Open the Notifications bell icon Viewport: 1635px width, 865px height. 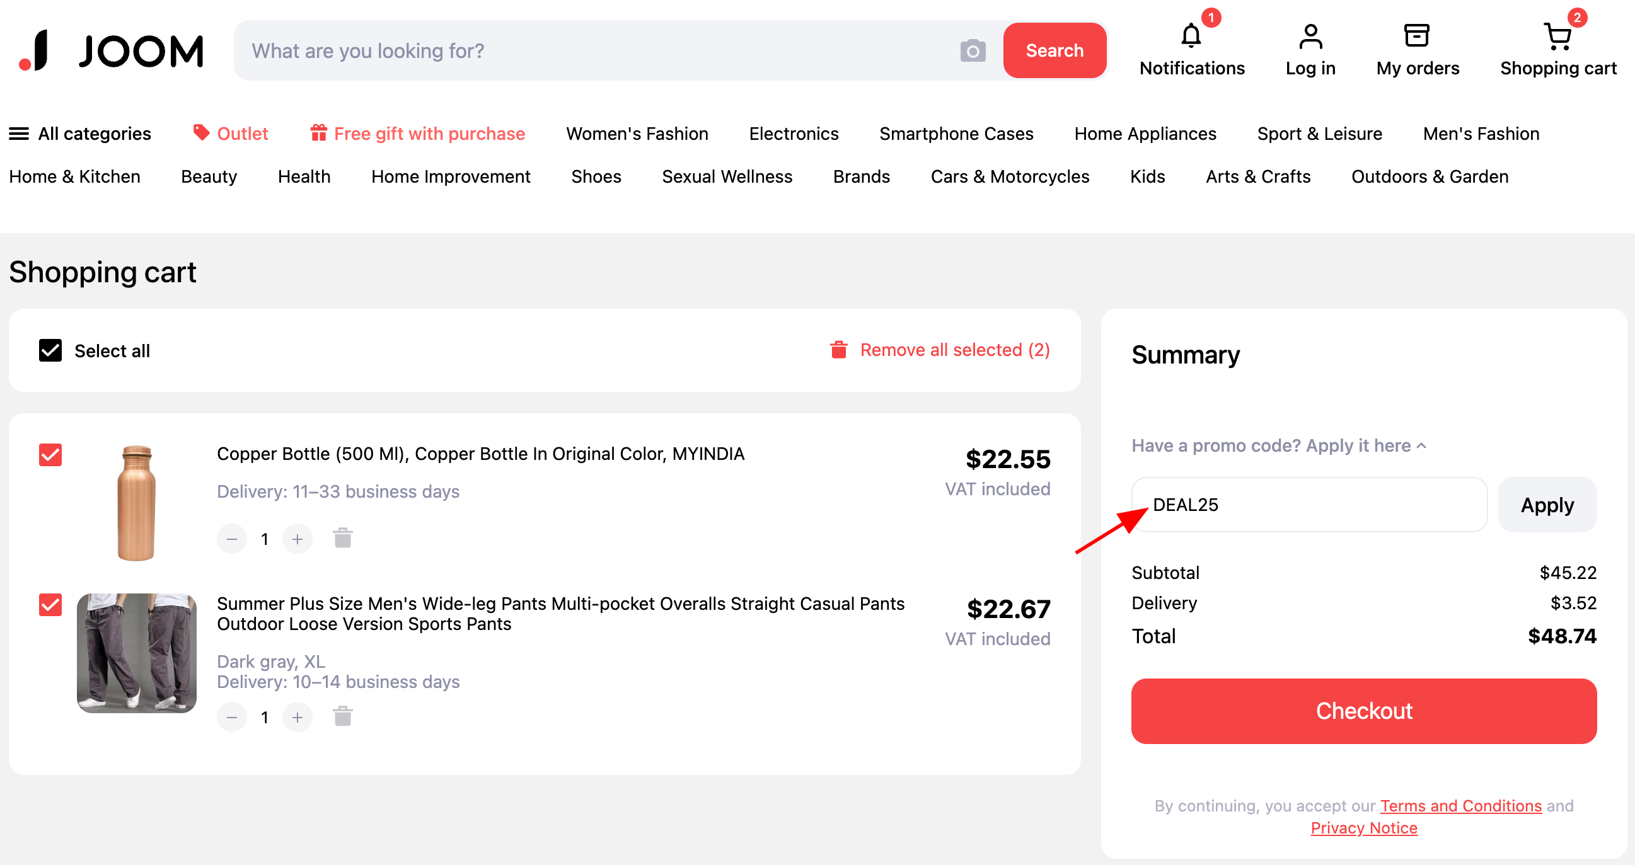tap(1191, 36)
